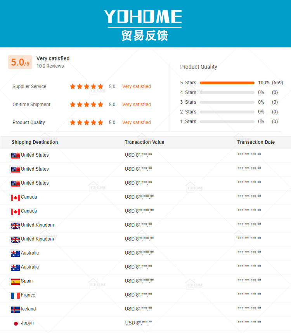Click the 贸易反馈 title text
Viewport: 291px width, 333px height.
145,35
